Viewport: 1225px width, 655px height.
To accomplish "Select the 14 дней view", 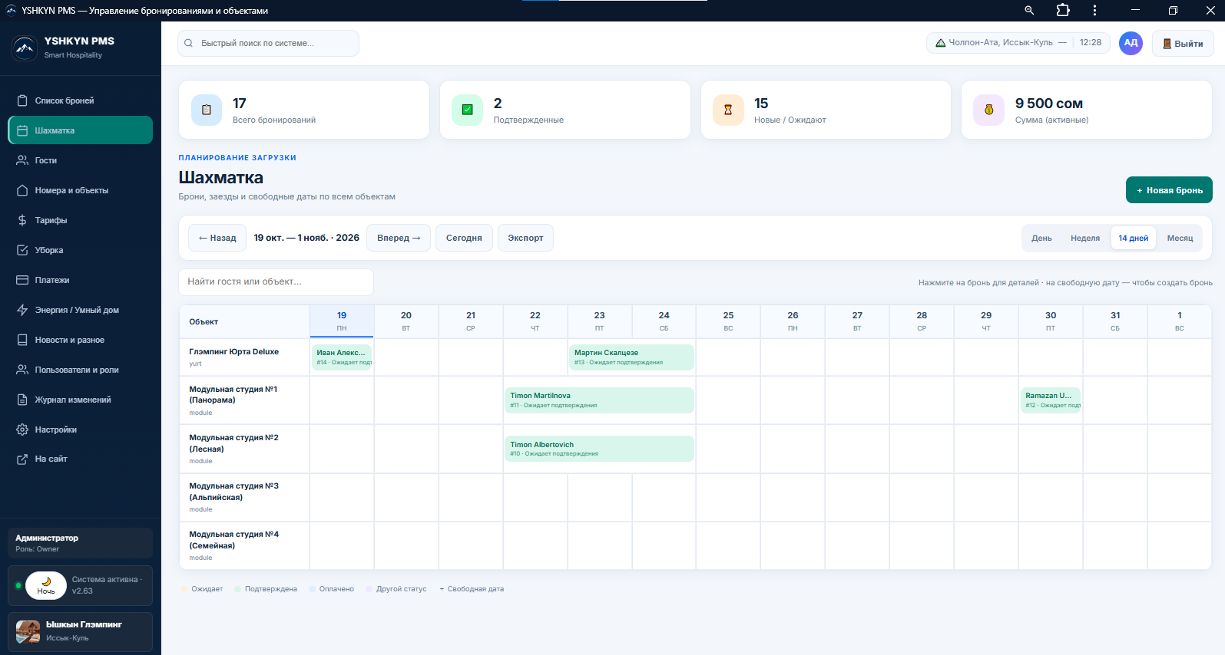I will [x=1134, y=238].
